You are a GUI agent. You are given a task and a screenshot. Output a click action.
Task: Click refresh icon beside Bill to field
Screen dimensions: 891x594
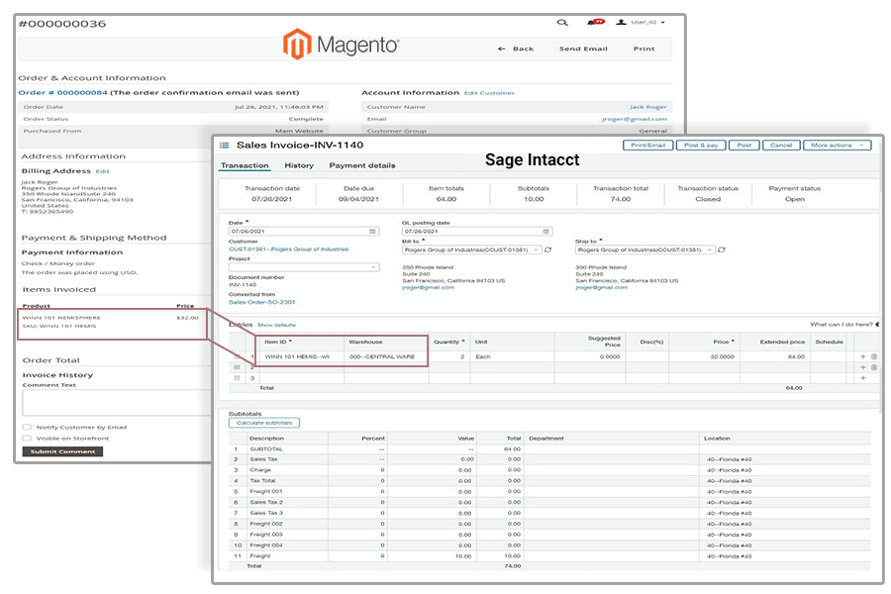coord(548,250)
